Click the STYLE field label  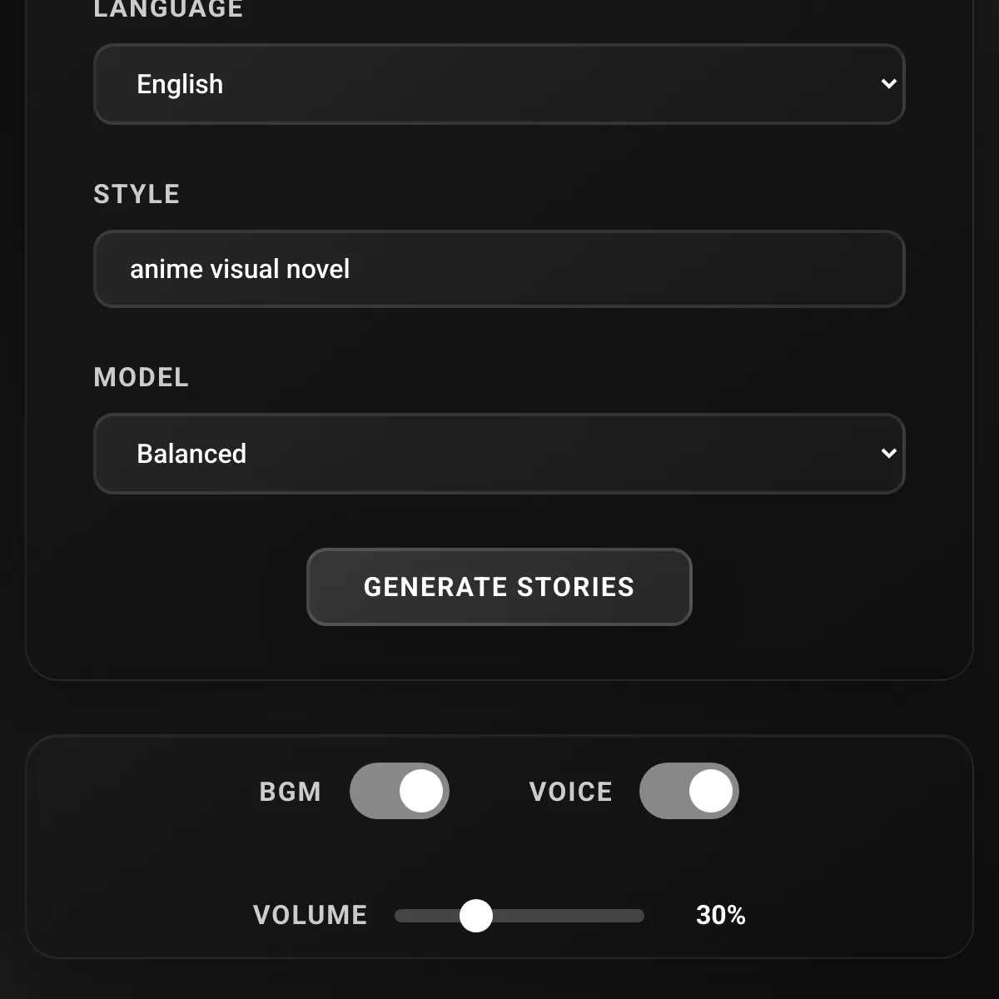137,194
